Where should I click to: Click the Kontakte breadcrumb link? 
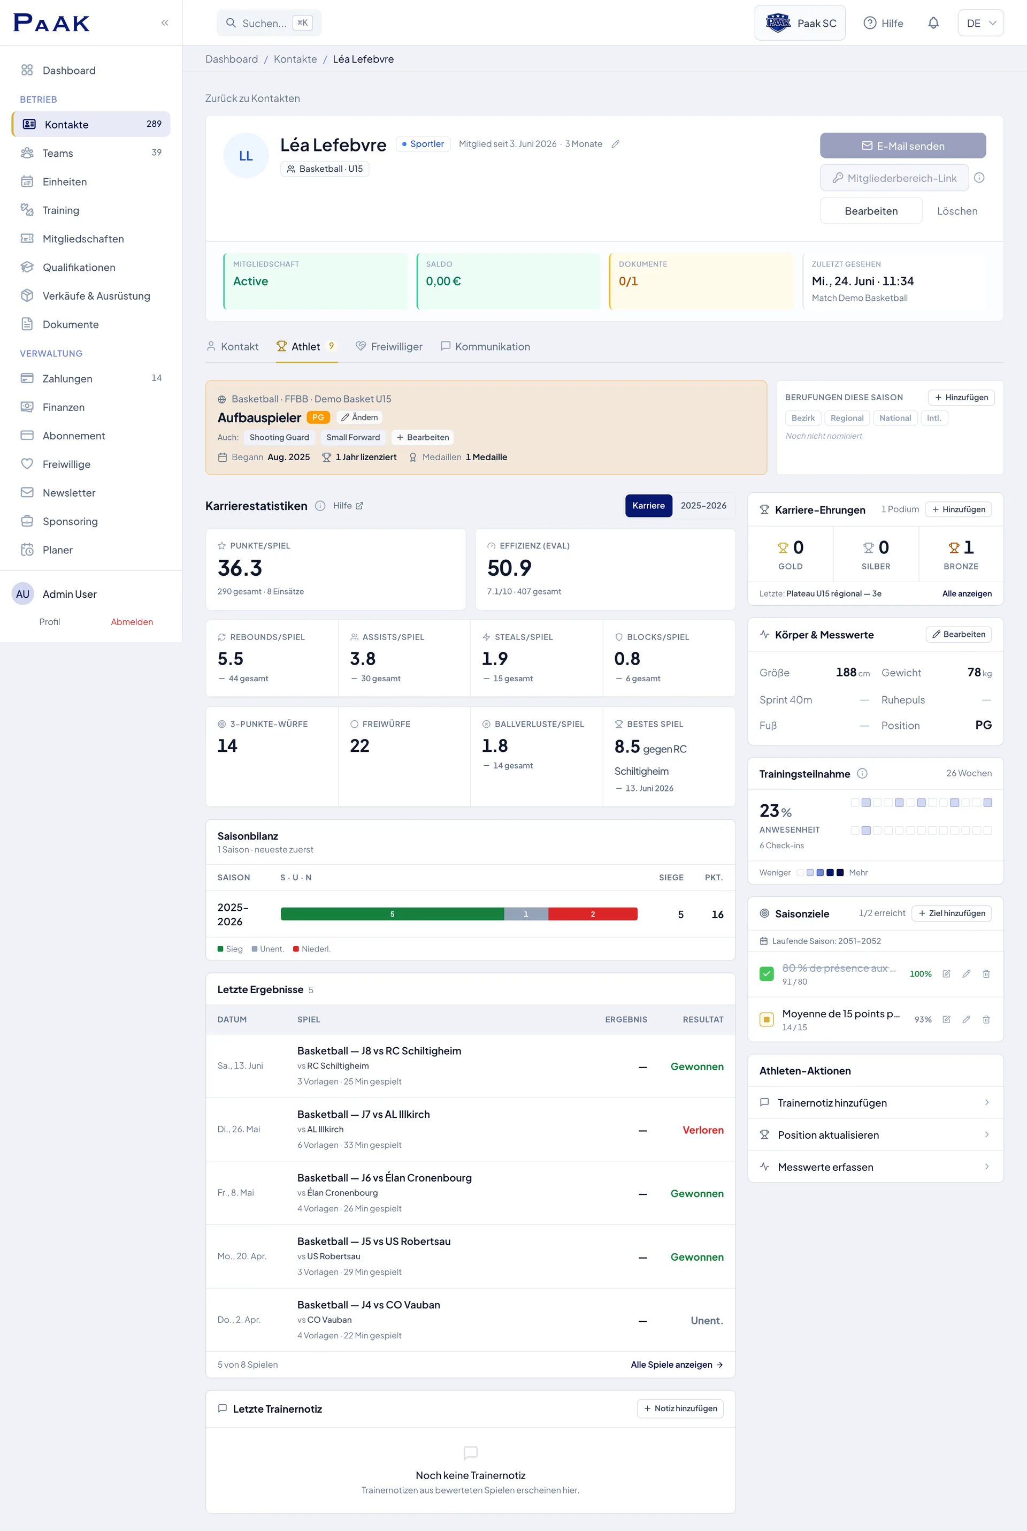point(295,59)
